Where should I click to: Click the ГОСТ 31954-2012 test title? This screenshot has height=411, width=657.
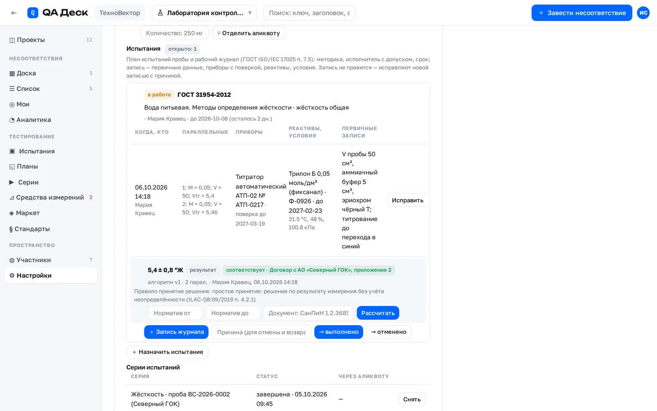tap(204, 95)
